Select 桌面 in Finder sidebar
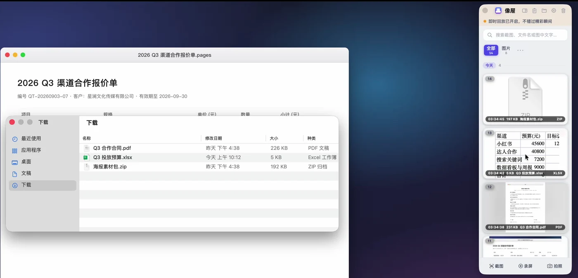This screenshot has width=578, height=278. click(x=43, y=162)
